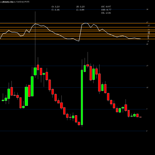Click the high price value H: 5.25
This screenshot has width=155, height=155.
81,7
